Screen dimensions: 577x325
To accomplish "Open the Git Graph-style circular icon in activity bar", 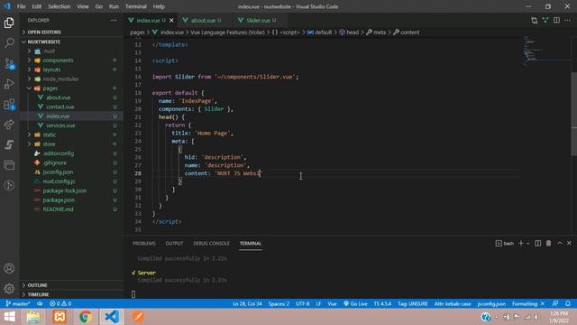I will point(9,185).
